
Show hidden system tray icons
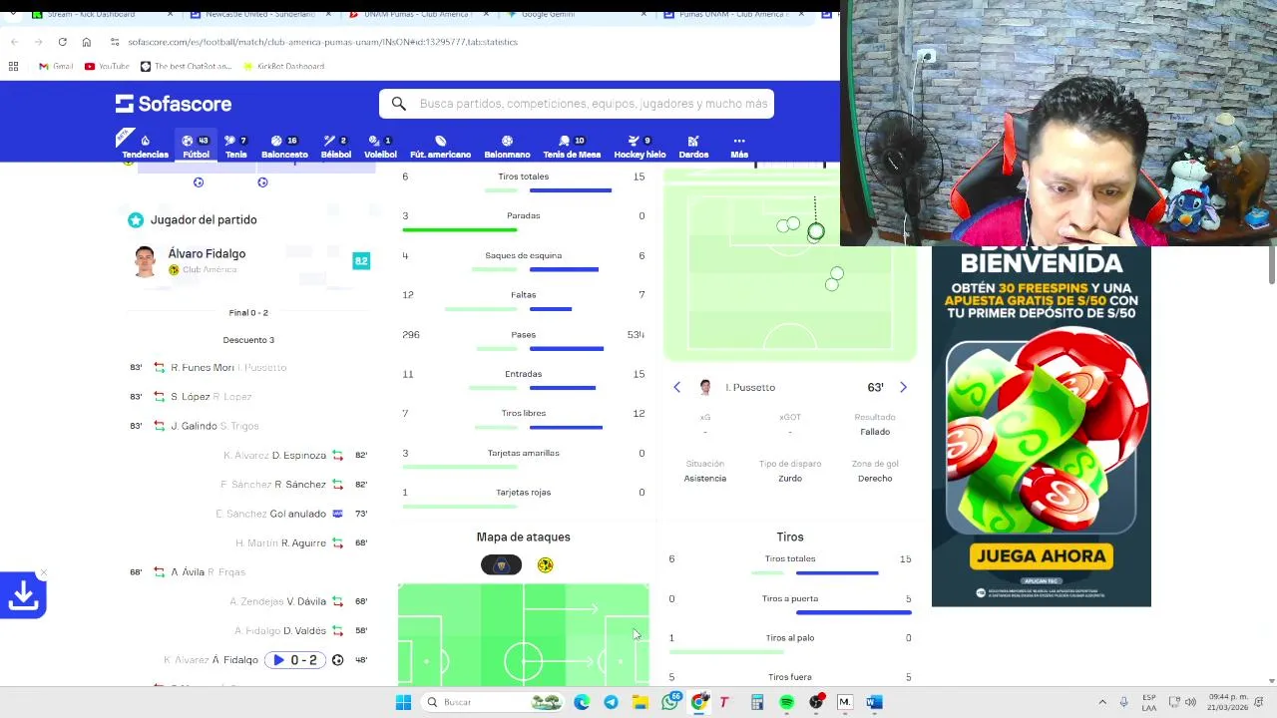click(x=1102, y=702)
